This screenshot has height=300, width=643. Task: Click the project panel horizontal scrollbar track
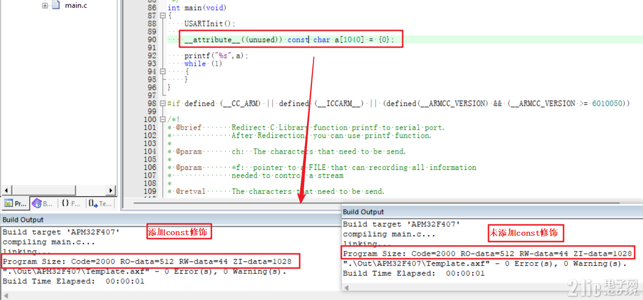pos(59,190)
